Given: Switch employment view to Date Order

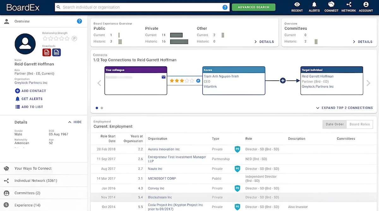Looking at the screenshot, I should tap(334, 124).
